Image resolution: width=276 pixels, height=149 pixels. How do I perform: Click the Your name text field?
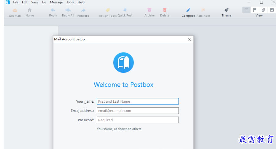point(137,101)
